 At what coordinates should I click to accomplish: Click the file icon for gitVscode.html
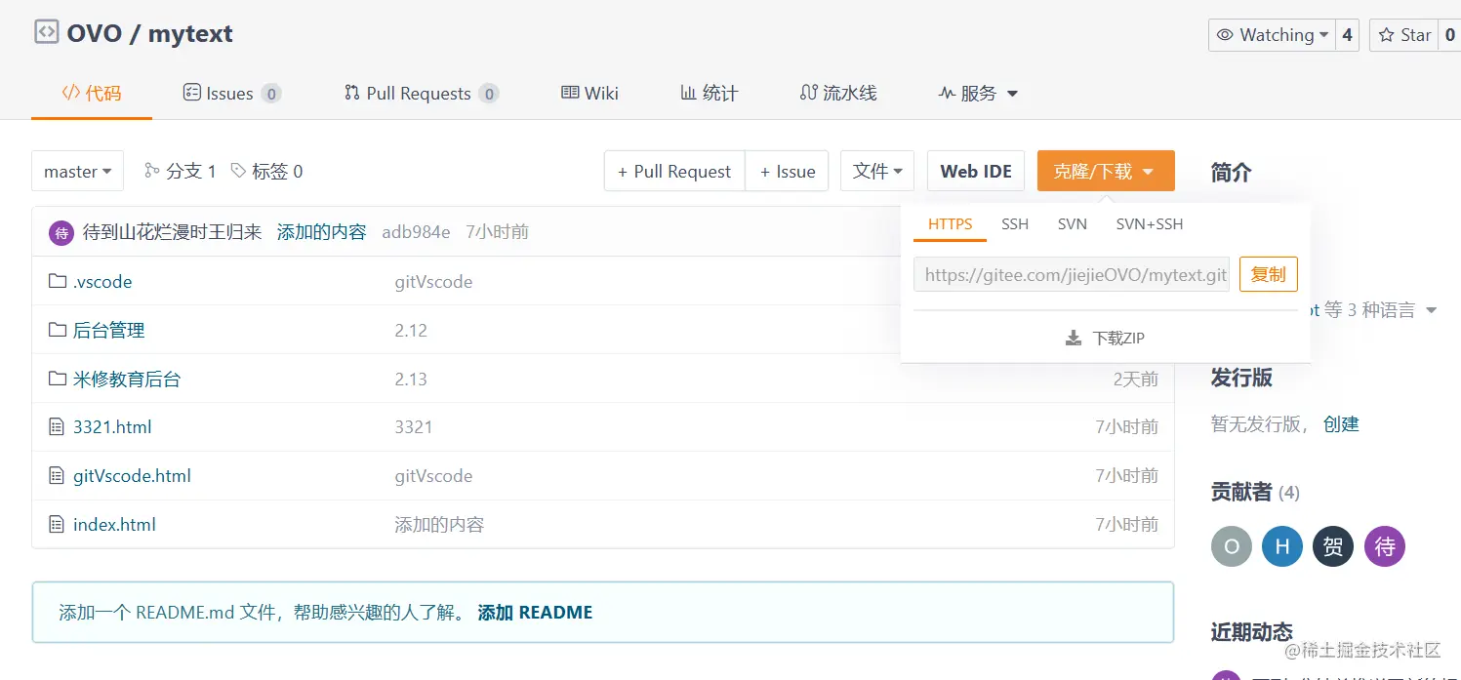pyautogui.click(x=57, y=476)
